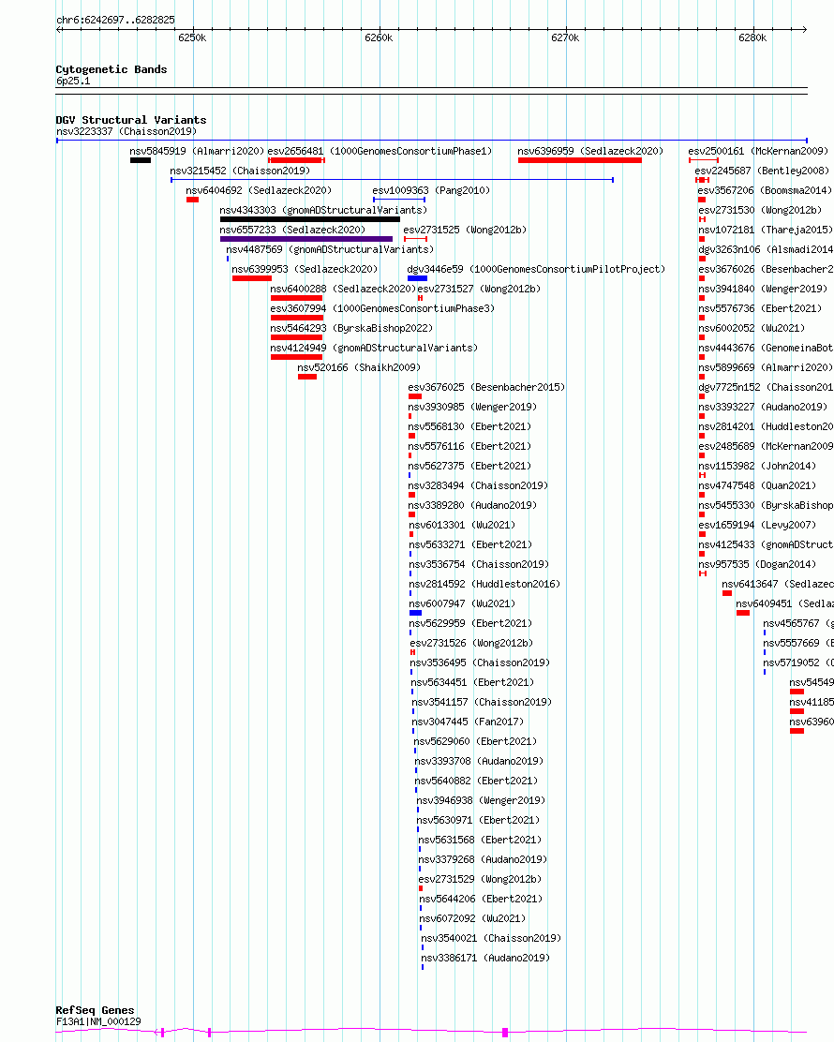Open nsv3379268 (Audano2019) variant
This screenshot has width=834, height=1042.
[483, 860]
